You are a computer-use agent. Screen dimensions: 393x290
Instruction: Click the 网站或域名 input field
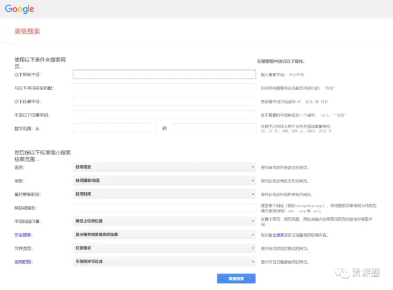click(x=164, y=208)
